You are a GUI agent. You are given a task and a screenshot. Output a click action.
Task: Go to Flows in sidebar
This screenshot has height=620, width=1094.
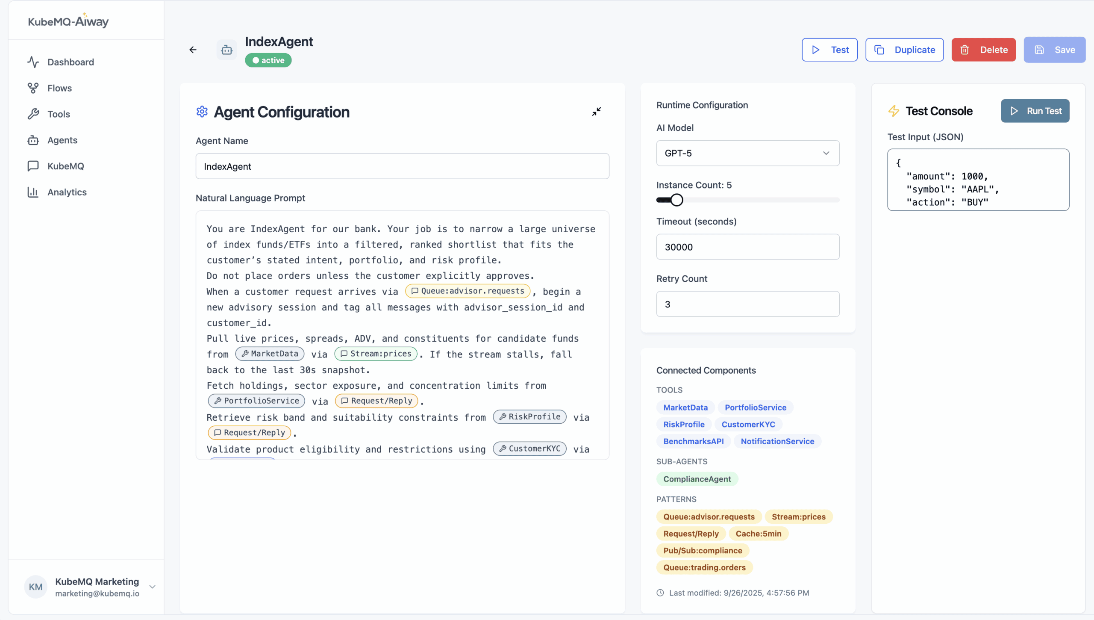tap(59, 88)
